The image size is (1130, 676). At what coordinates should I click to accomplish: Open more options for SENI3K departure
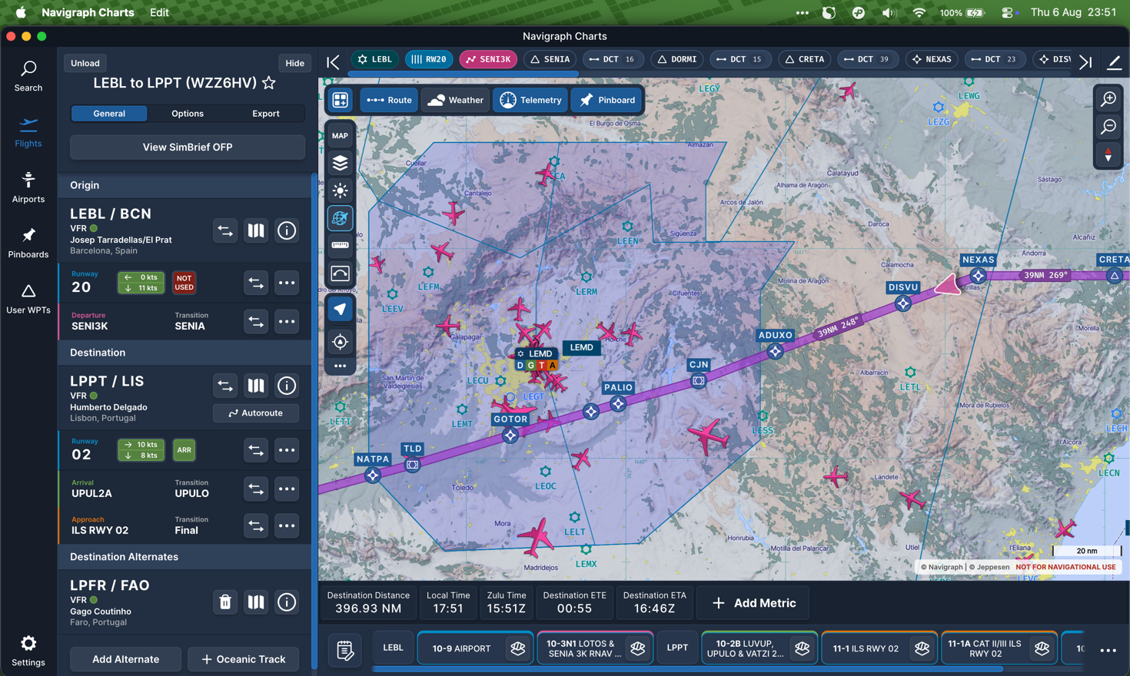coord(287,321)
